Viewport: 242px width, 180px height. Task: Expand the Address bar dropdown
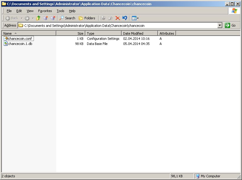pyautogui.click(x=220, y=25)
